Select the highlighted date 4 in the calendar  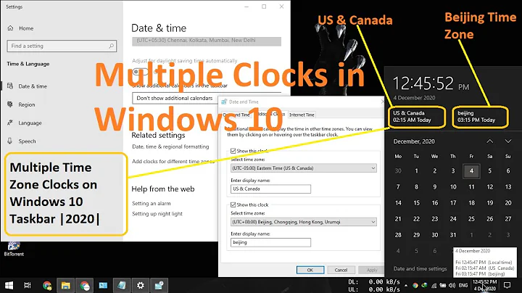coord(471,171)
